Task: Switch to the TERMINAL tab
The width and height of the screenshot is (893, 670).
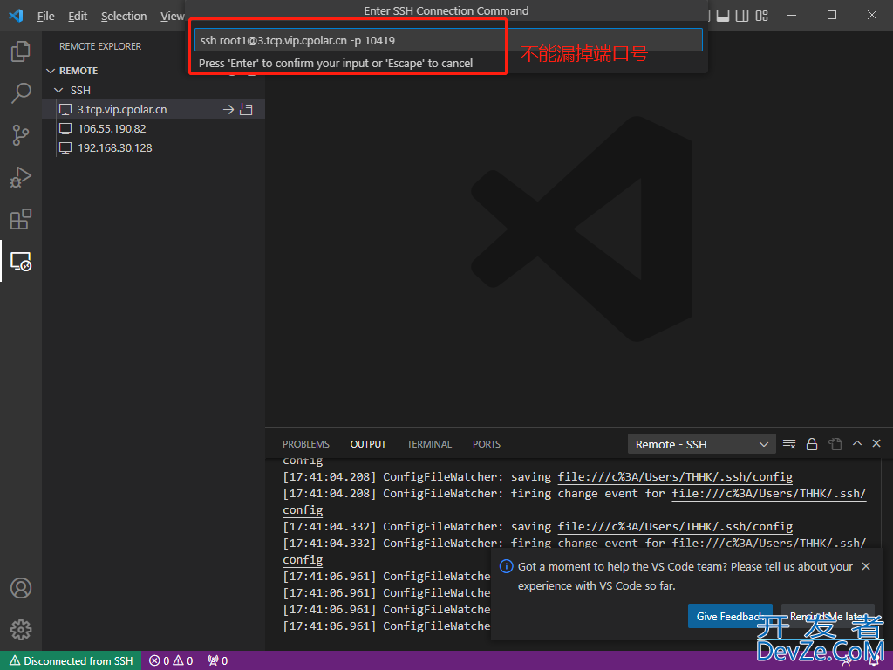Action: (429, 444)
